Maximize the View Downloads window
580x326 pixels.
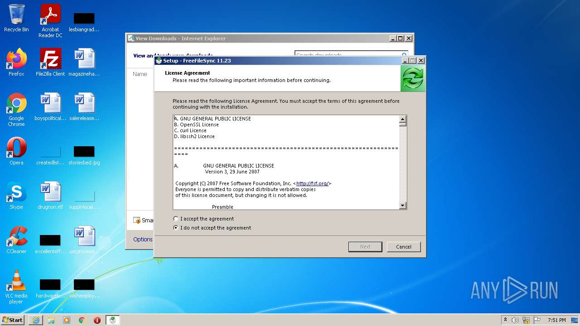(x=401, y=38)
